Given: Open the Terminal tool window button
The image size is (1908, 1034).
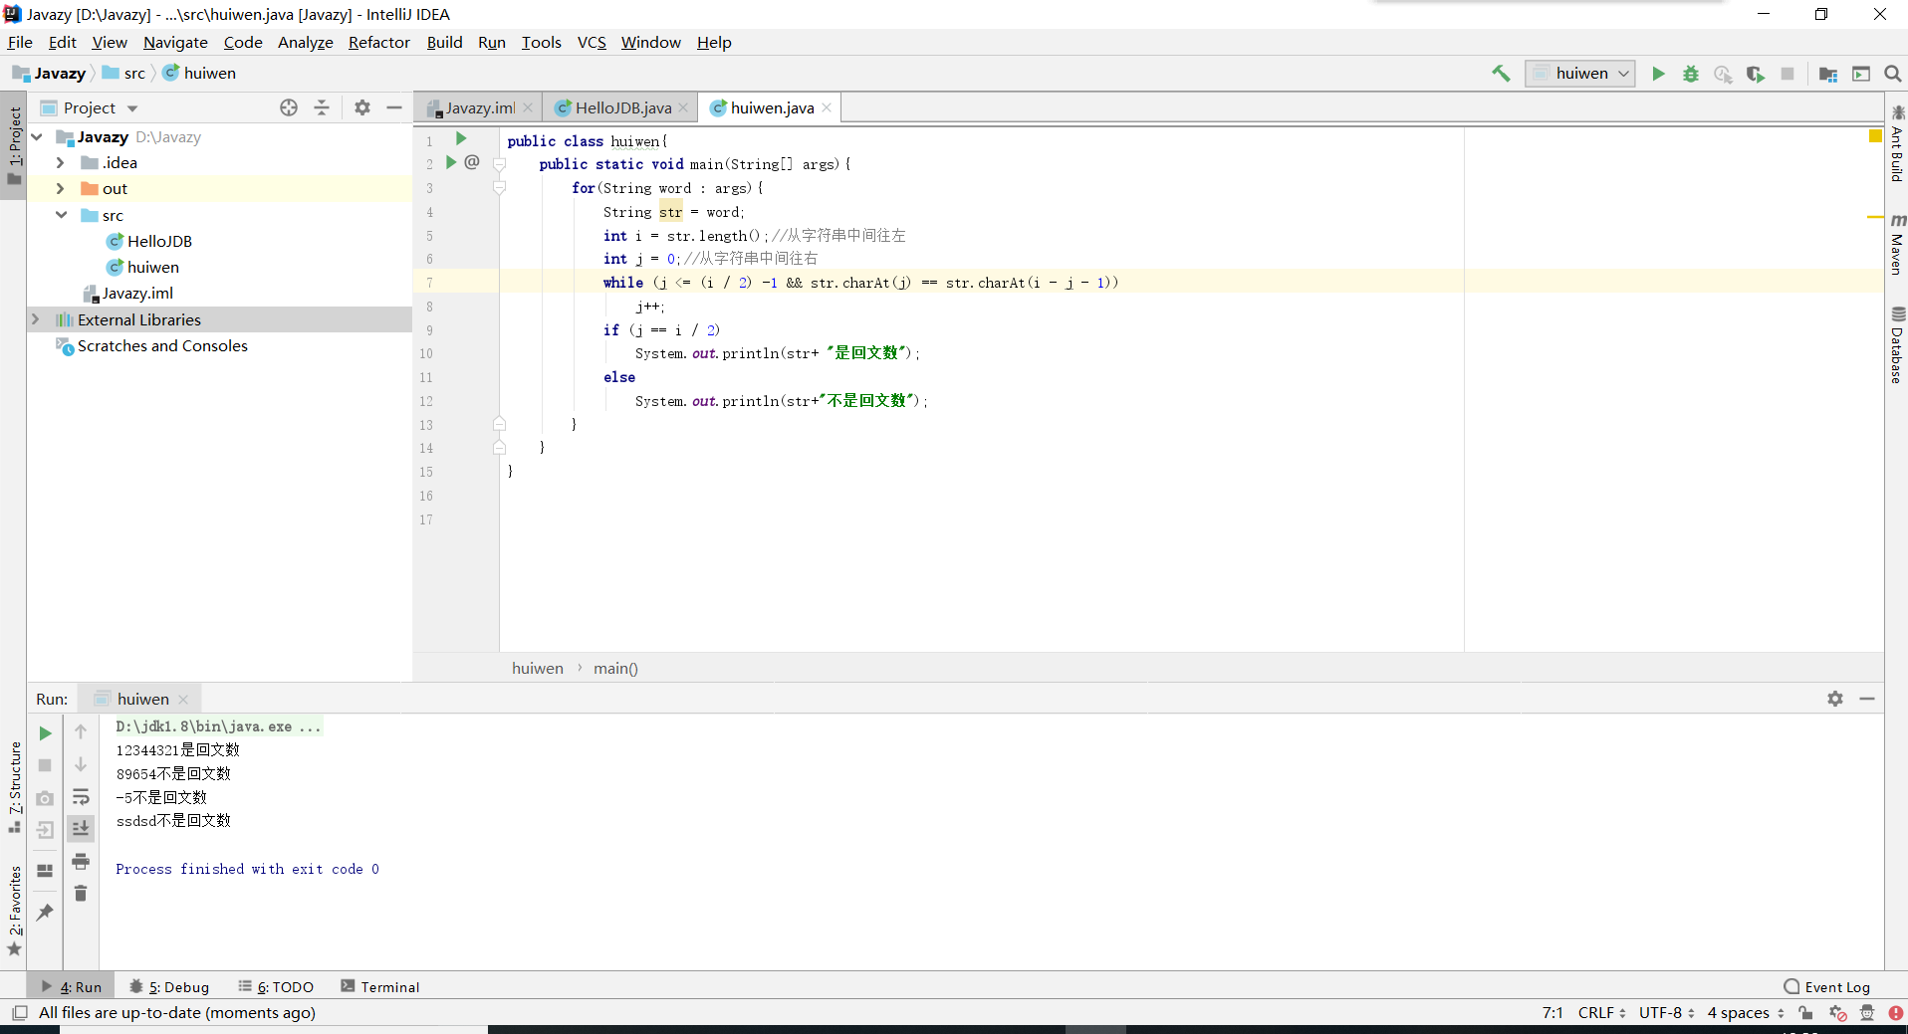Looking at the screenshot, I should click(380, 987).
